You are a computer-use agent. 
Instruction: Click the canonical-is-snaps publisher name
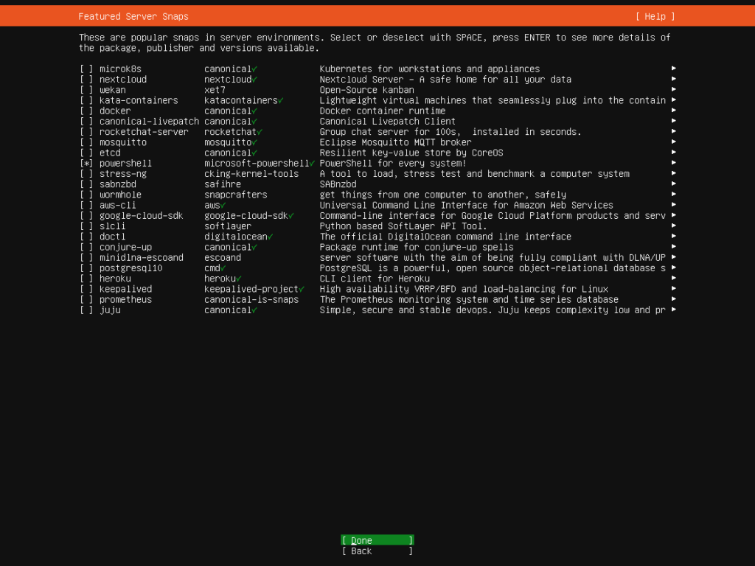coord(251,299)
